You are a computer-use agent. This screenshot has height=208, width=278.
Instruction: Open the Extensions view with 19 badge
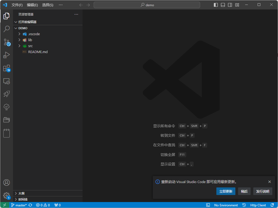click(x=7, y=68)
